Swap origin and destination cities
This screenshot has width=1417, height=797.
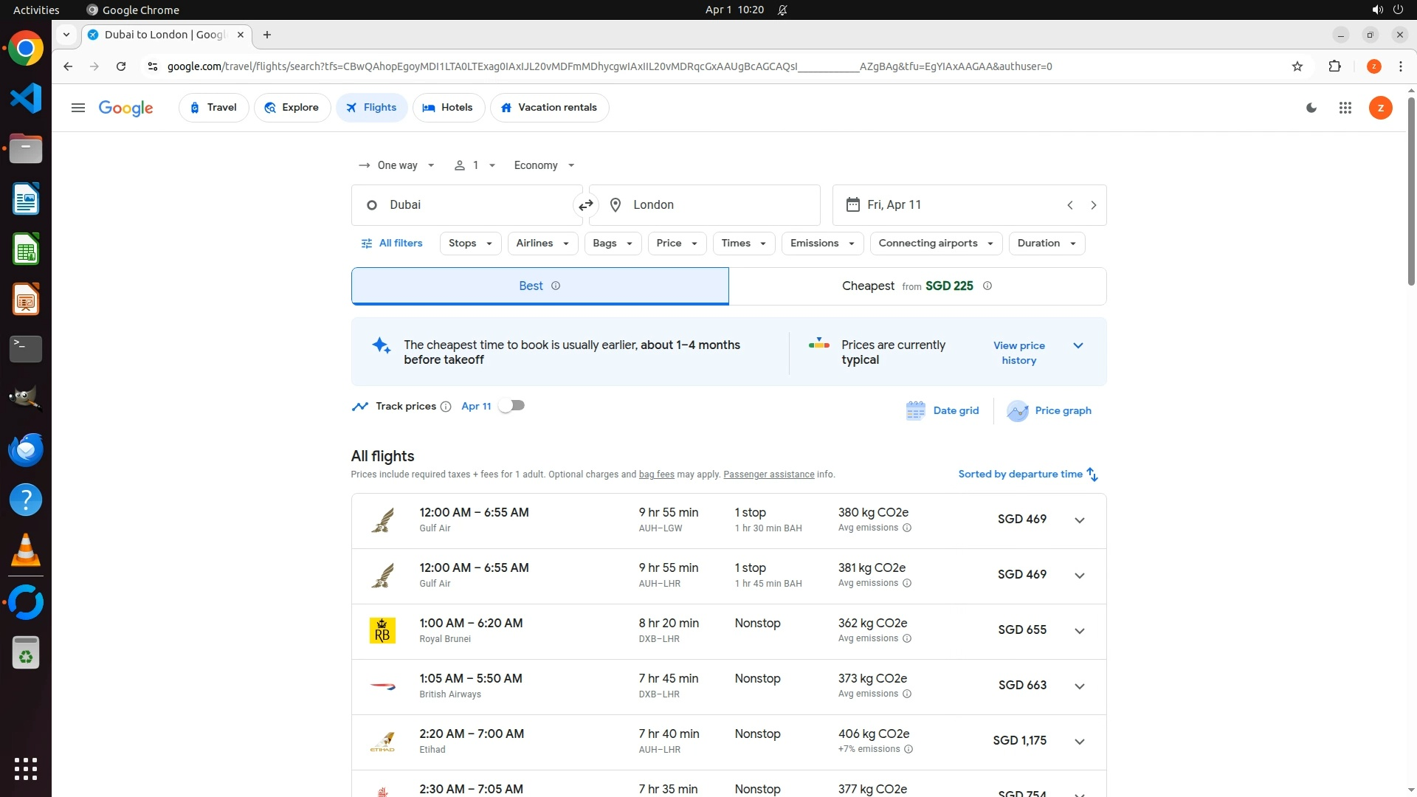coord(586,205)
